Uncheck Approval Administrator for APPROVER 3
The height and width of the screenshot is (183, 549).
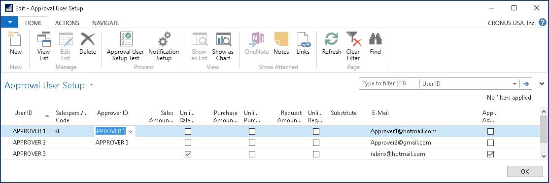490,154
